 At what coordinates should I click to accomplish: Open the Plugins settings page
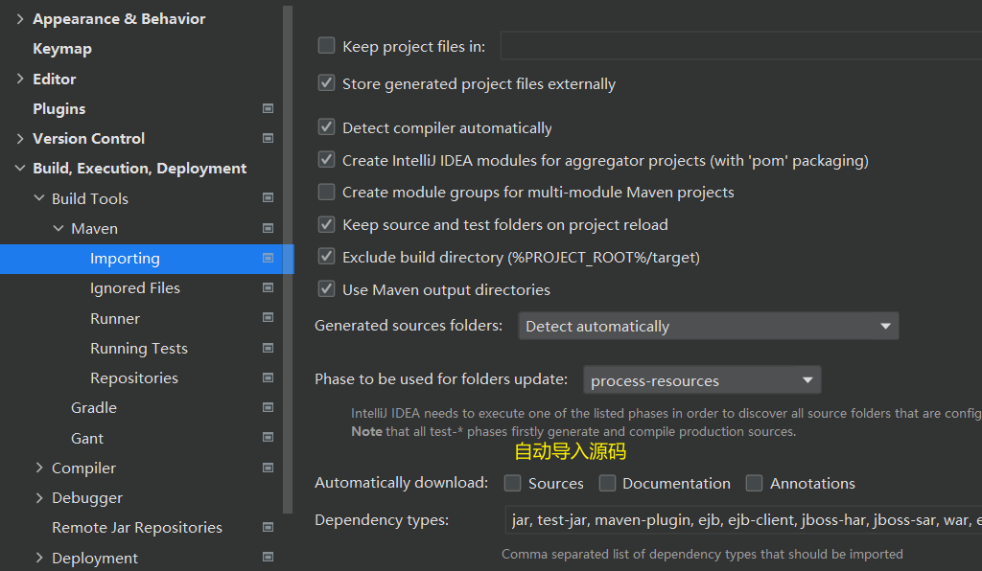click(x=58, y=109)
